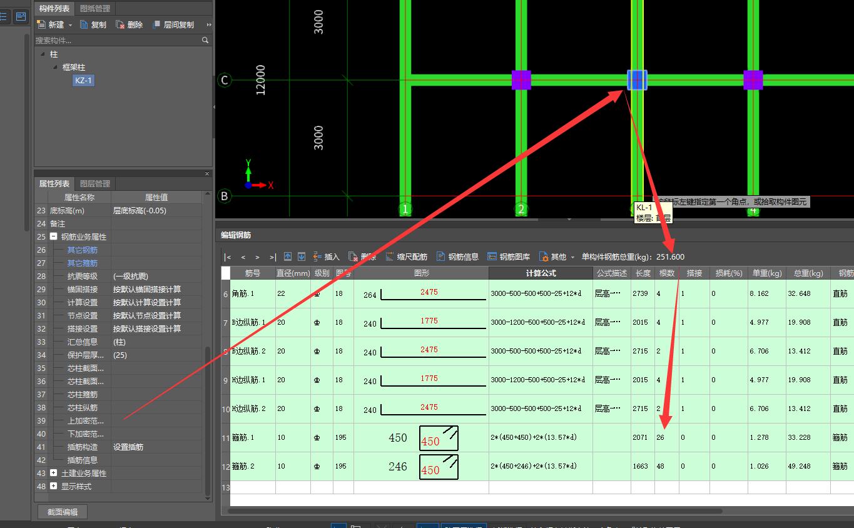Collapse the 柱 tree node

click(43, 54)
